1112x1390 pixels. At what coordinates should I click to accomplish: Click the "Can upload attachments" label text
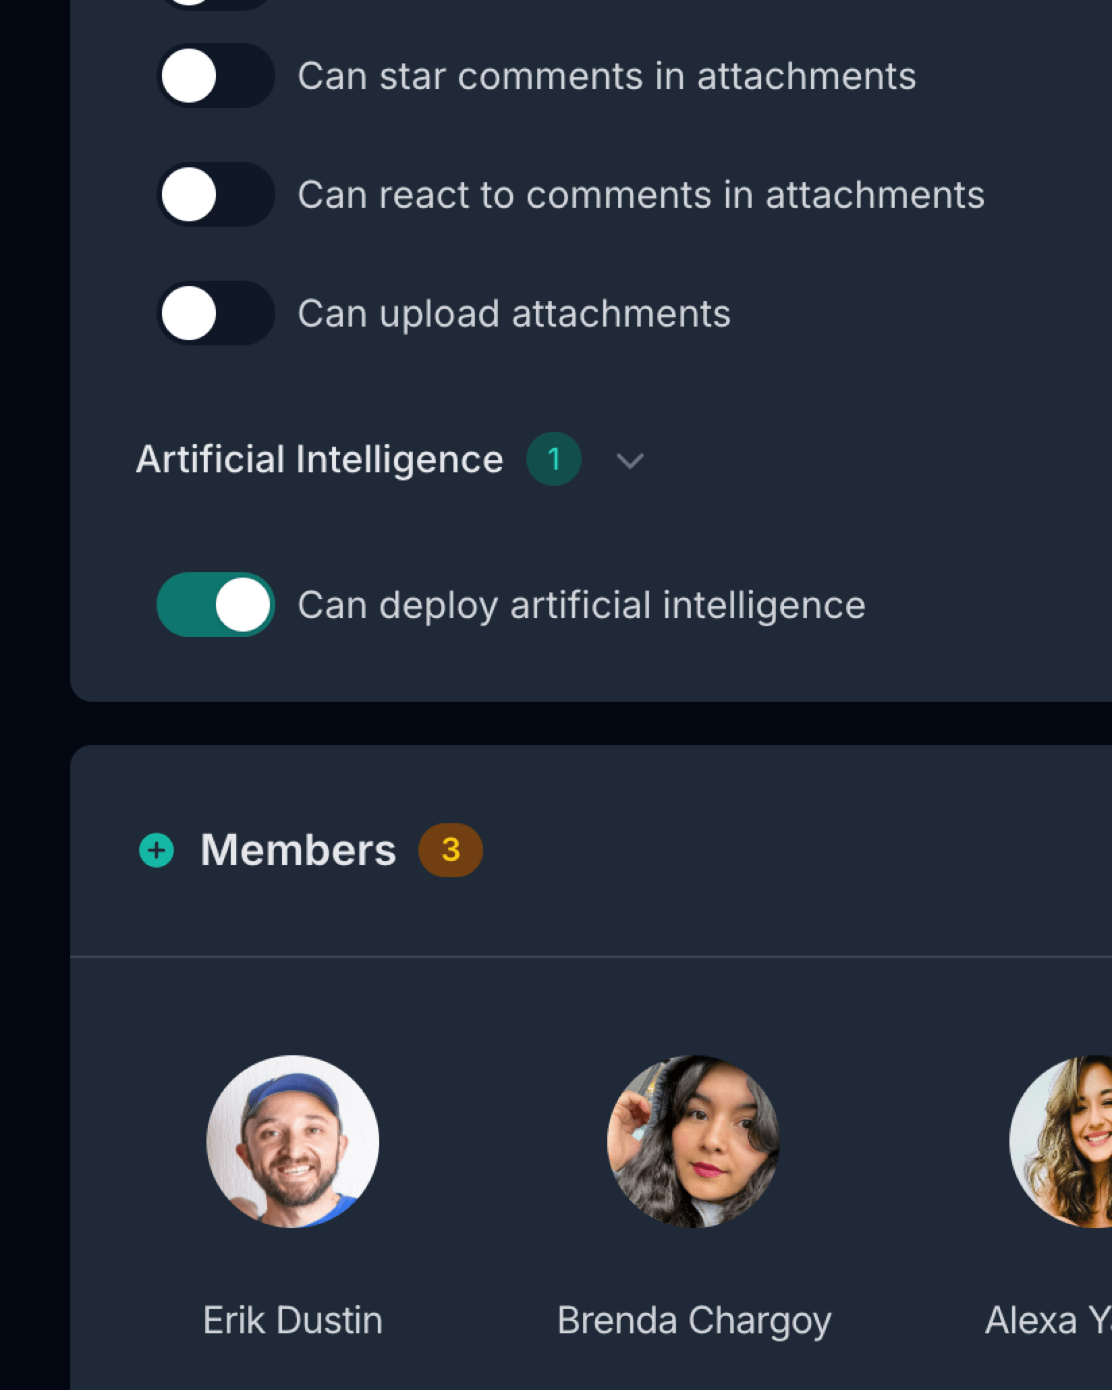pyautogui.click(x=513, y=313)
